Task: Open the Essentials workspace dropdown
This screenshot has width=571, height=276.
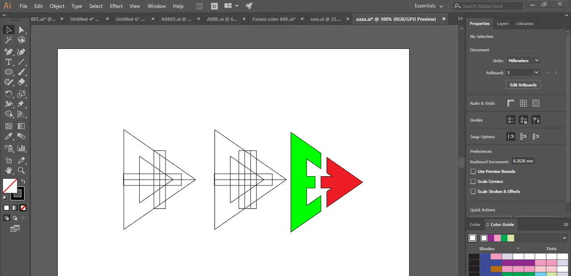Action: coord(429,6)
